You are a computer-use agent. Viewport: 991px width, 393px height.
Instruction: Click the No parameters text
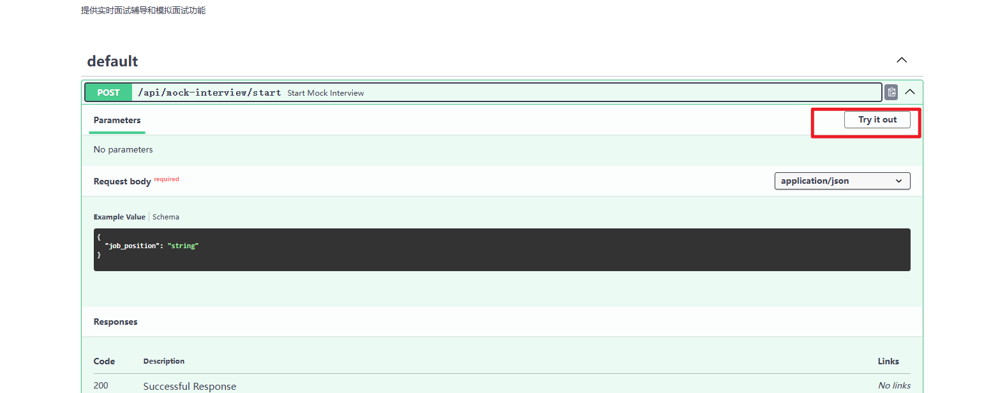tap(123, 150)
